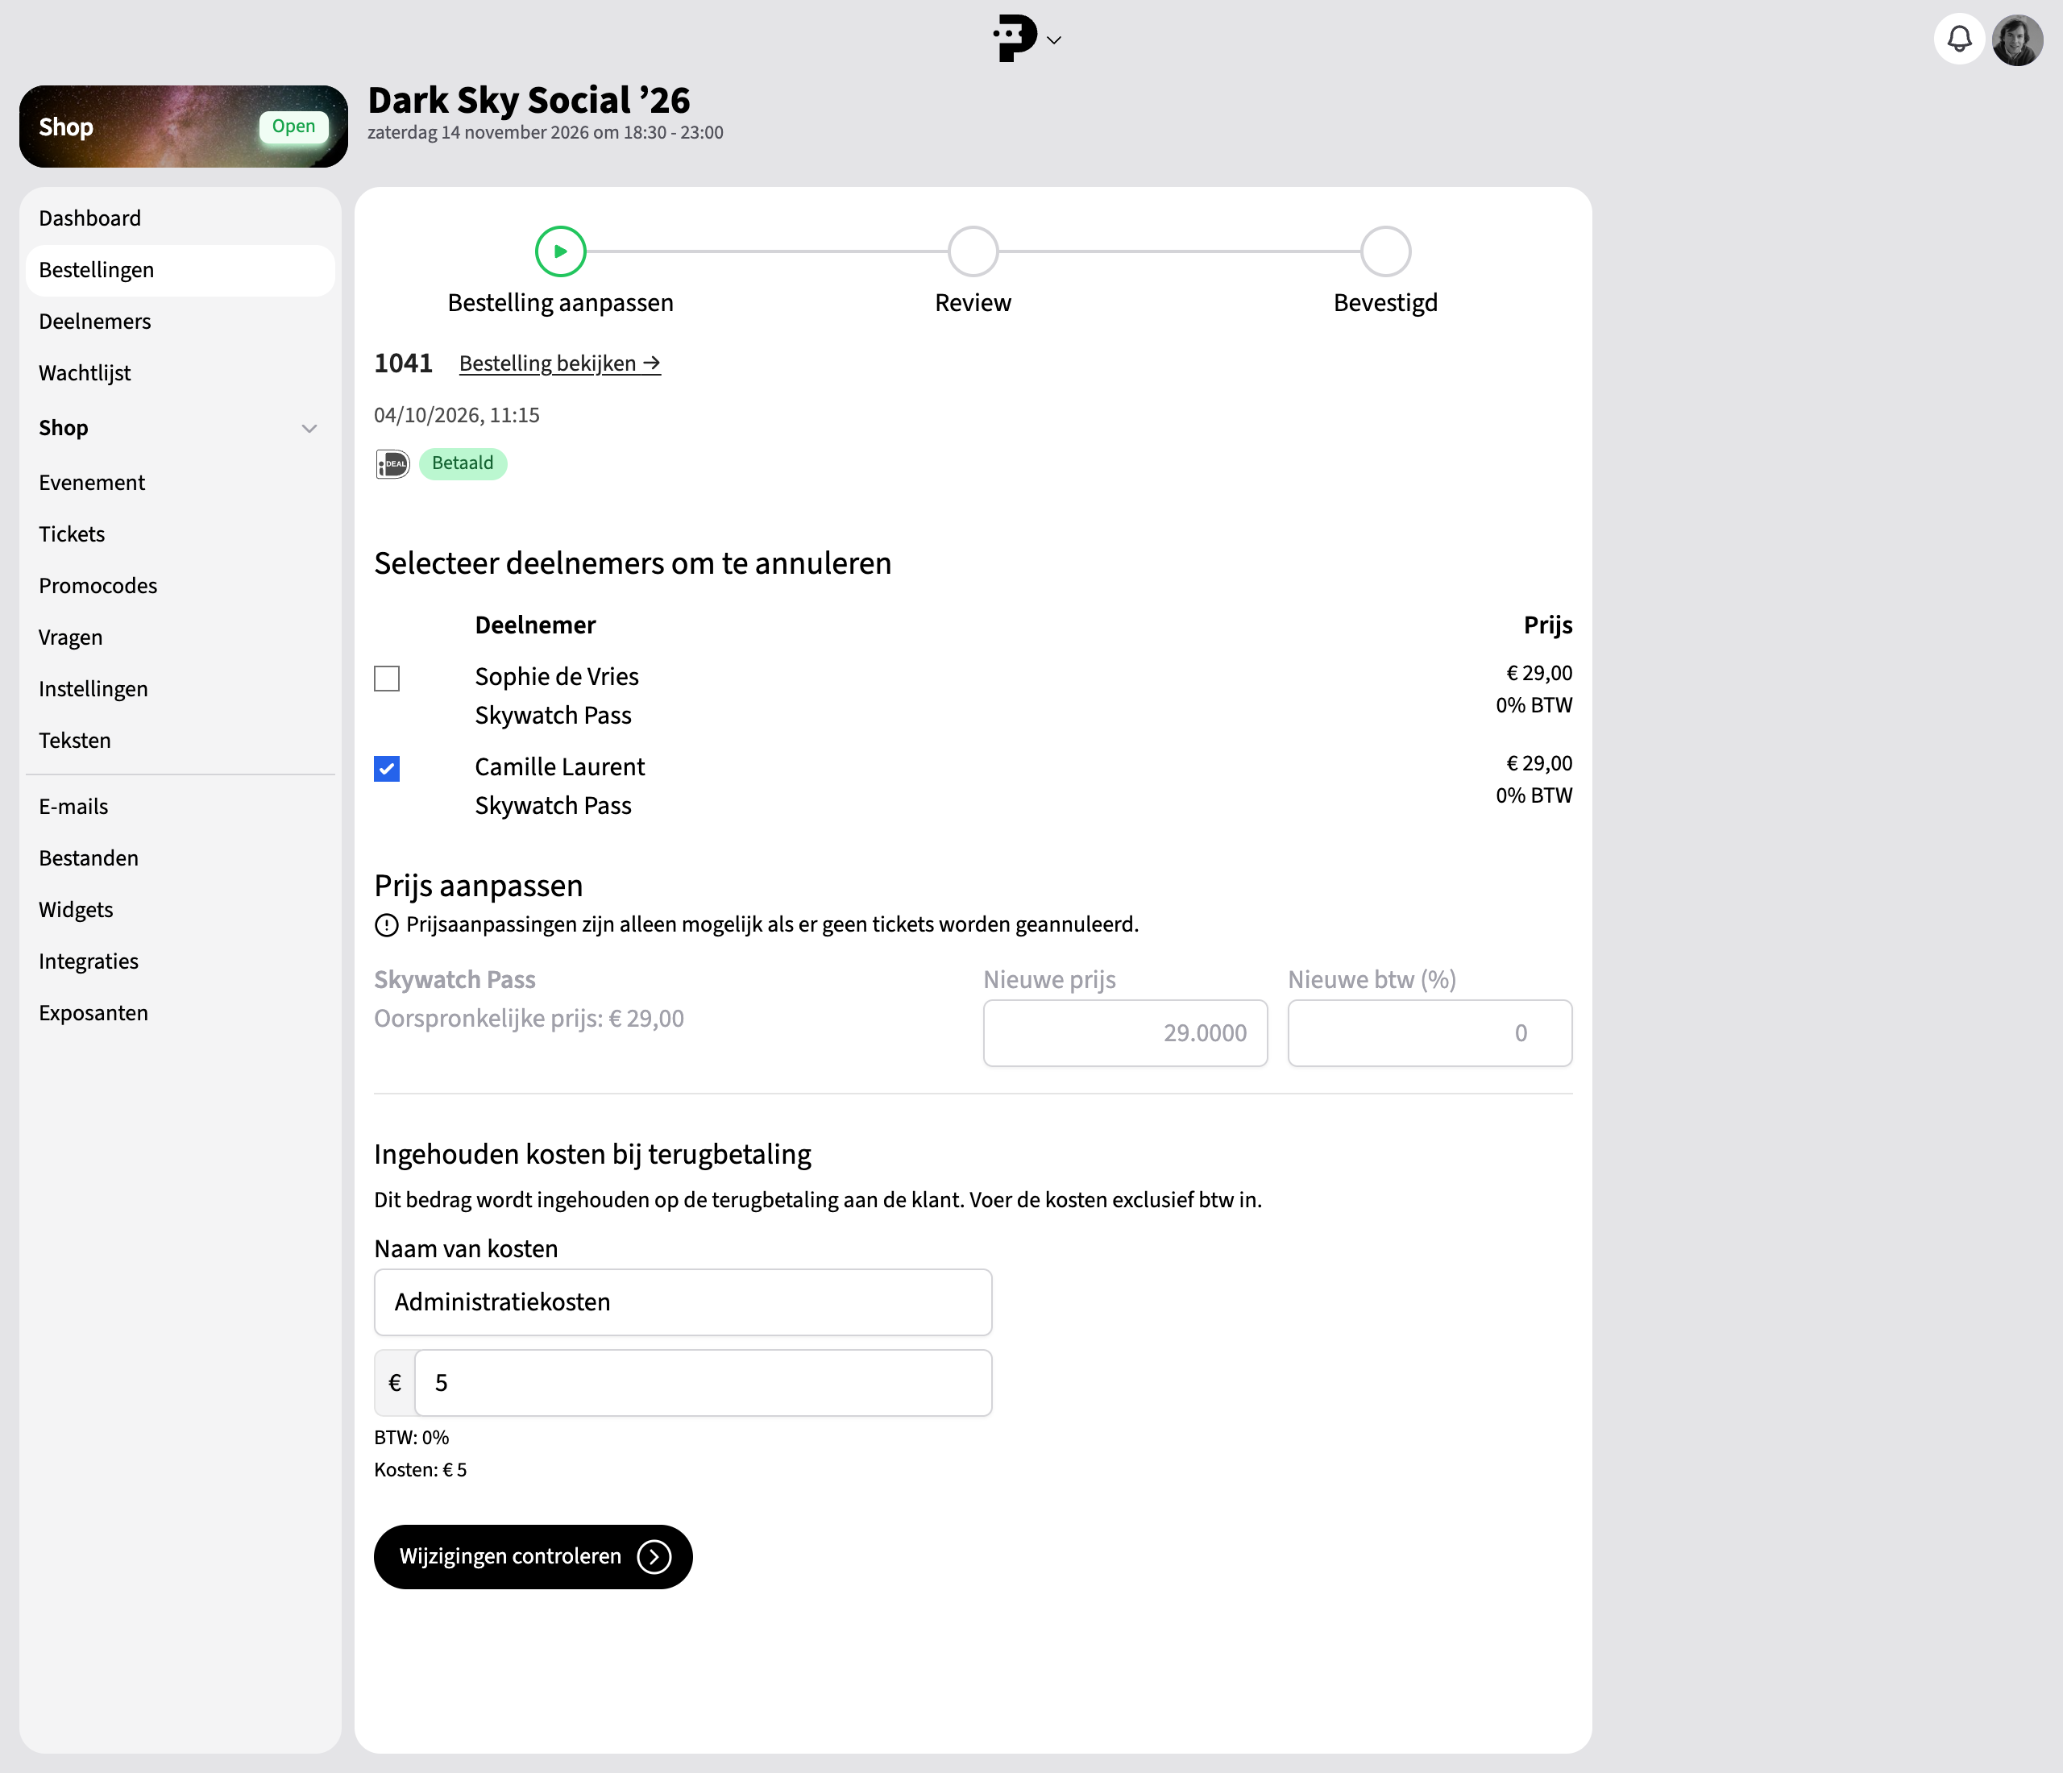Open the notifications bell
Screen dimensions: 2063x1773
pyautogui.click(x=1958, y=39)
